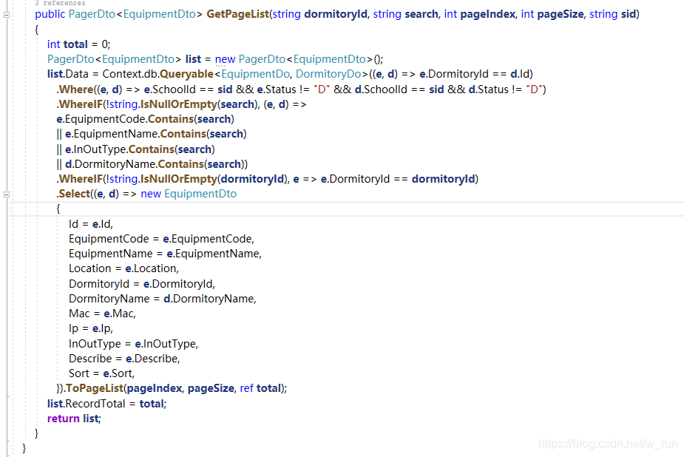The height and width of the screenshot is (457, 684).
Task: Click the 'int pageSize' parameter
Action: [552, 14]
